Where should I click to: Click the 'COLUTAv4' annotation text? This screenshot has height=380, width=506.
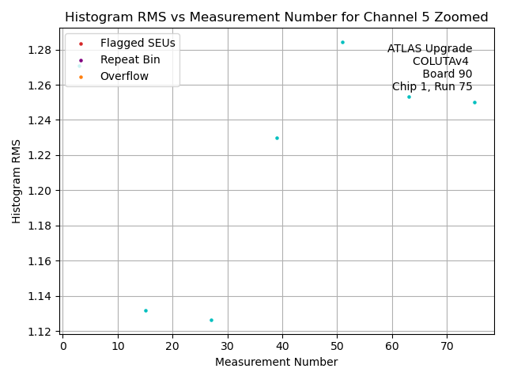[440, 61]
